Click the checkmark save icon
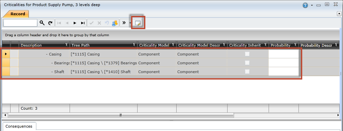 pos(91,23)
